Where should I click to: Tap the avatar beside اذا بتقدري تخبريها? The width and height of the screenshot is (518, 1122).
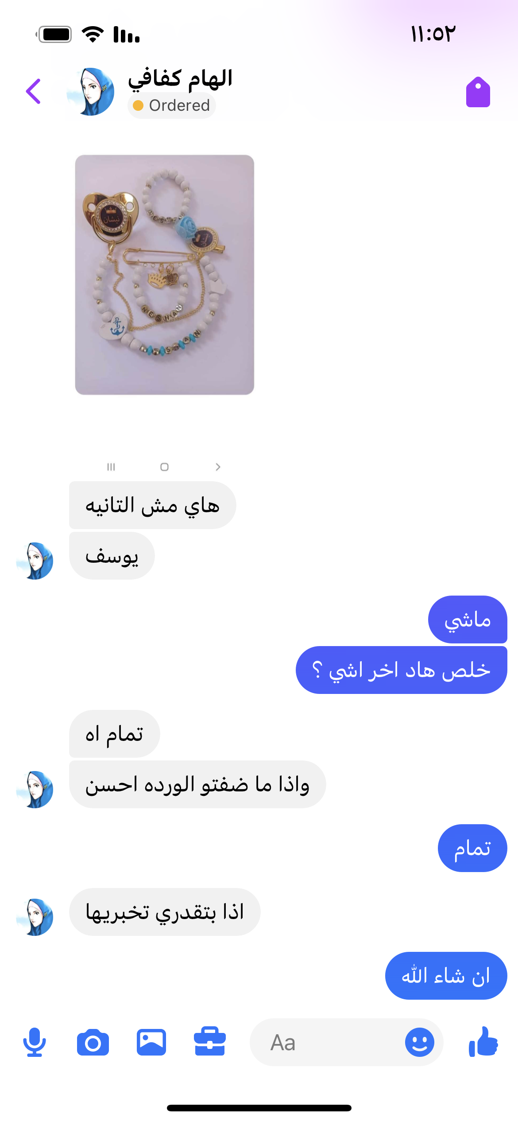coord(35,917)
